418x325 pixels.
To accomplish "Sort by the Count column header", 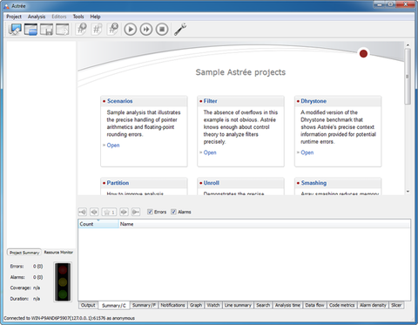I will pyautogui.click(x=98, y=224).
